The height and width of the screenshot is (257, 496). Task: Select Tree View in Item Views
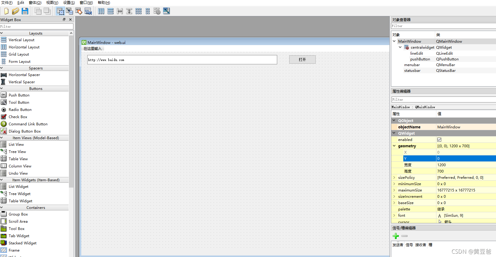coord(17,151)
